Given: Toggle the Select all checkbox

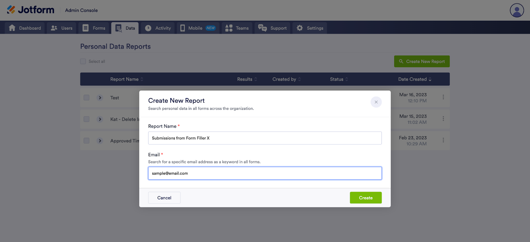Looking at the screenshot, I should click(x=83, y=61).
